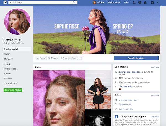Image resolution: width=166 pixels, height=126 pixels.
Task: Open the Concerts tab in the sidebar
Action: click(x=9, y=59)
